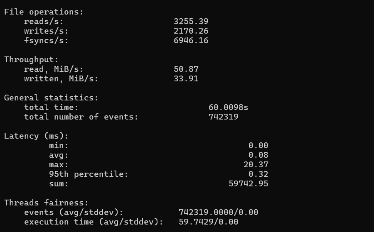Select the latency sum value 59742.95
The height and width of the screenshot is (232, 374).
tap(249, 183)
